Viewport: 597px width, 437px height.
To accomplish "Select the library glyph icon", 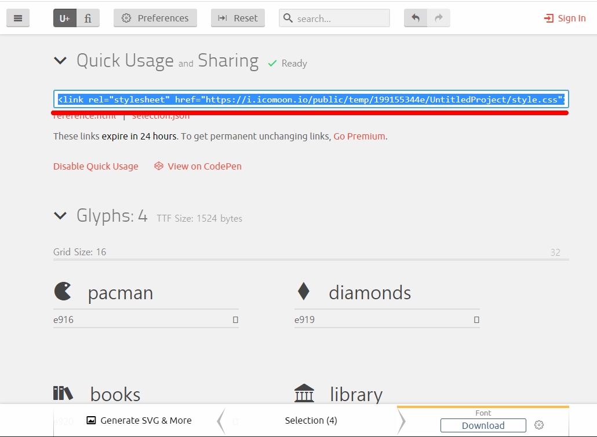I will (304, 393).
